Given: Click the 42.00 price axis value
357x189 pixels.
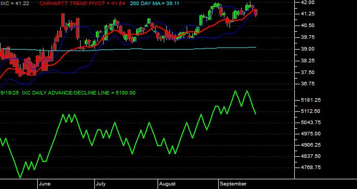Looking at the screenshot, I should pos(308,2).
